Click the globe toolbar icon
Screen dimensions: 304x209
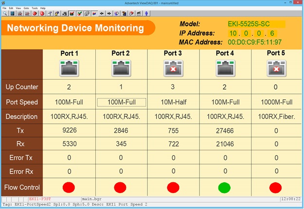click(117, 14)
